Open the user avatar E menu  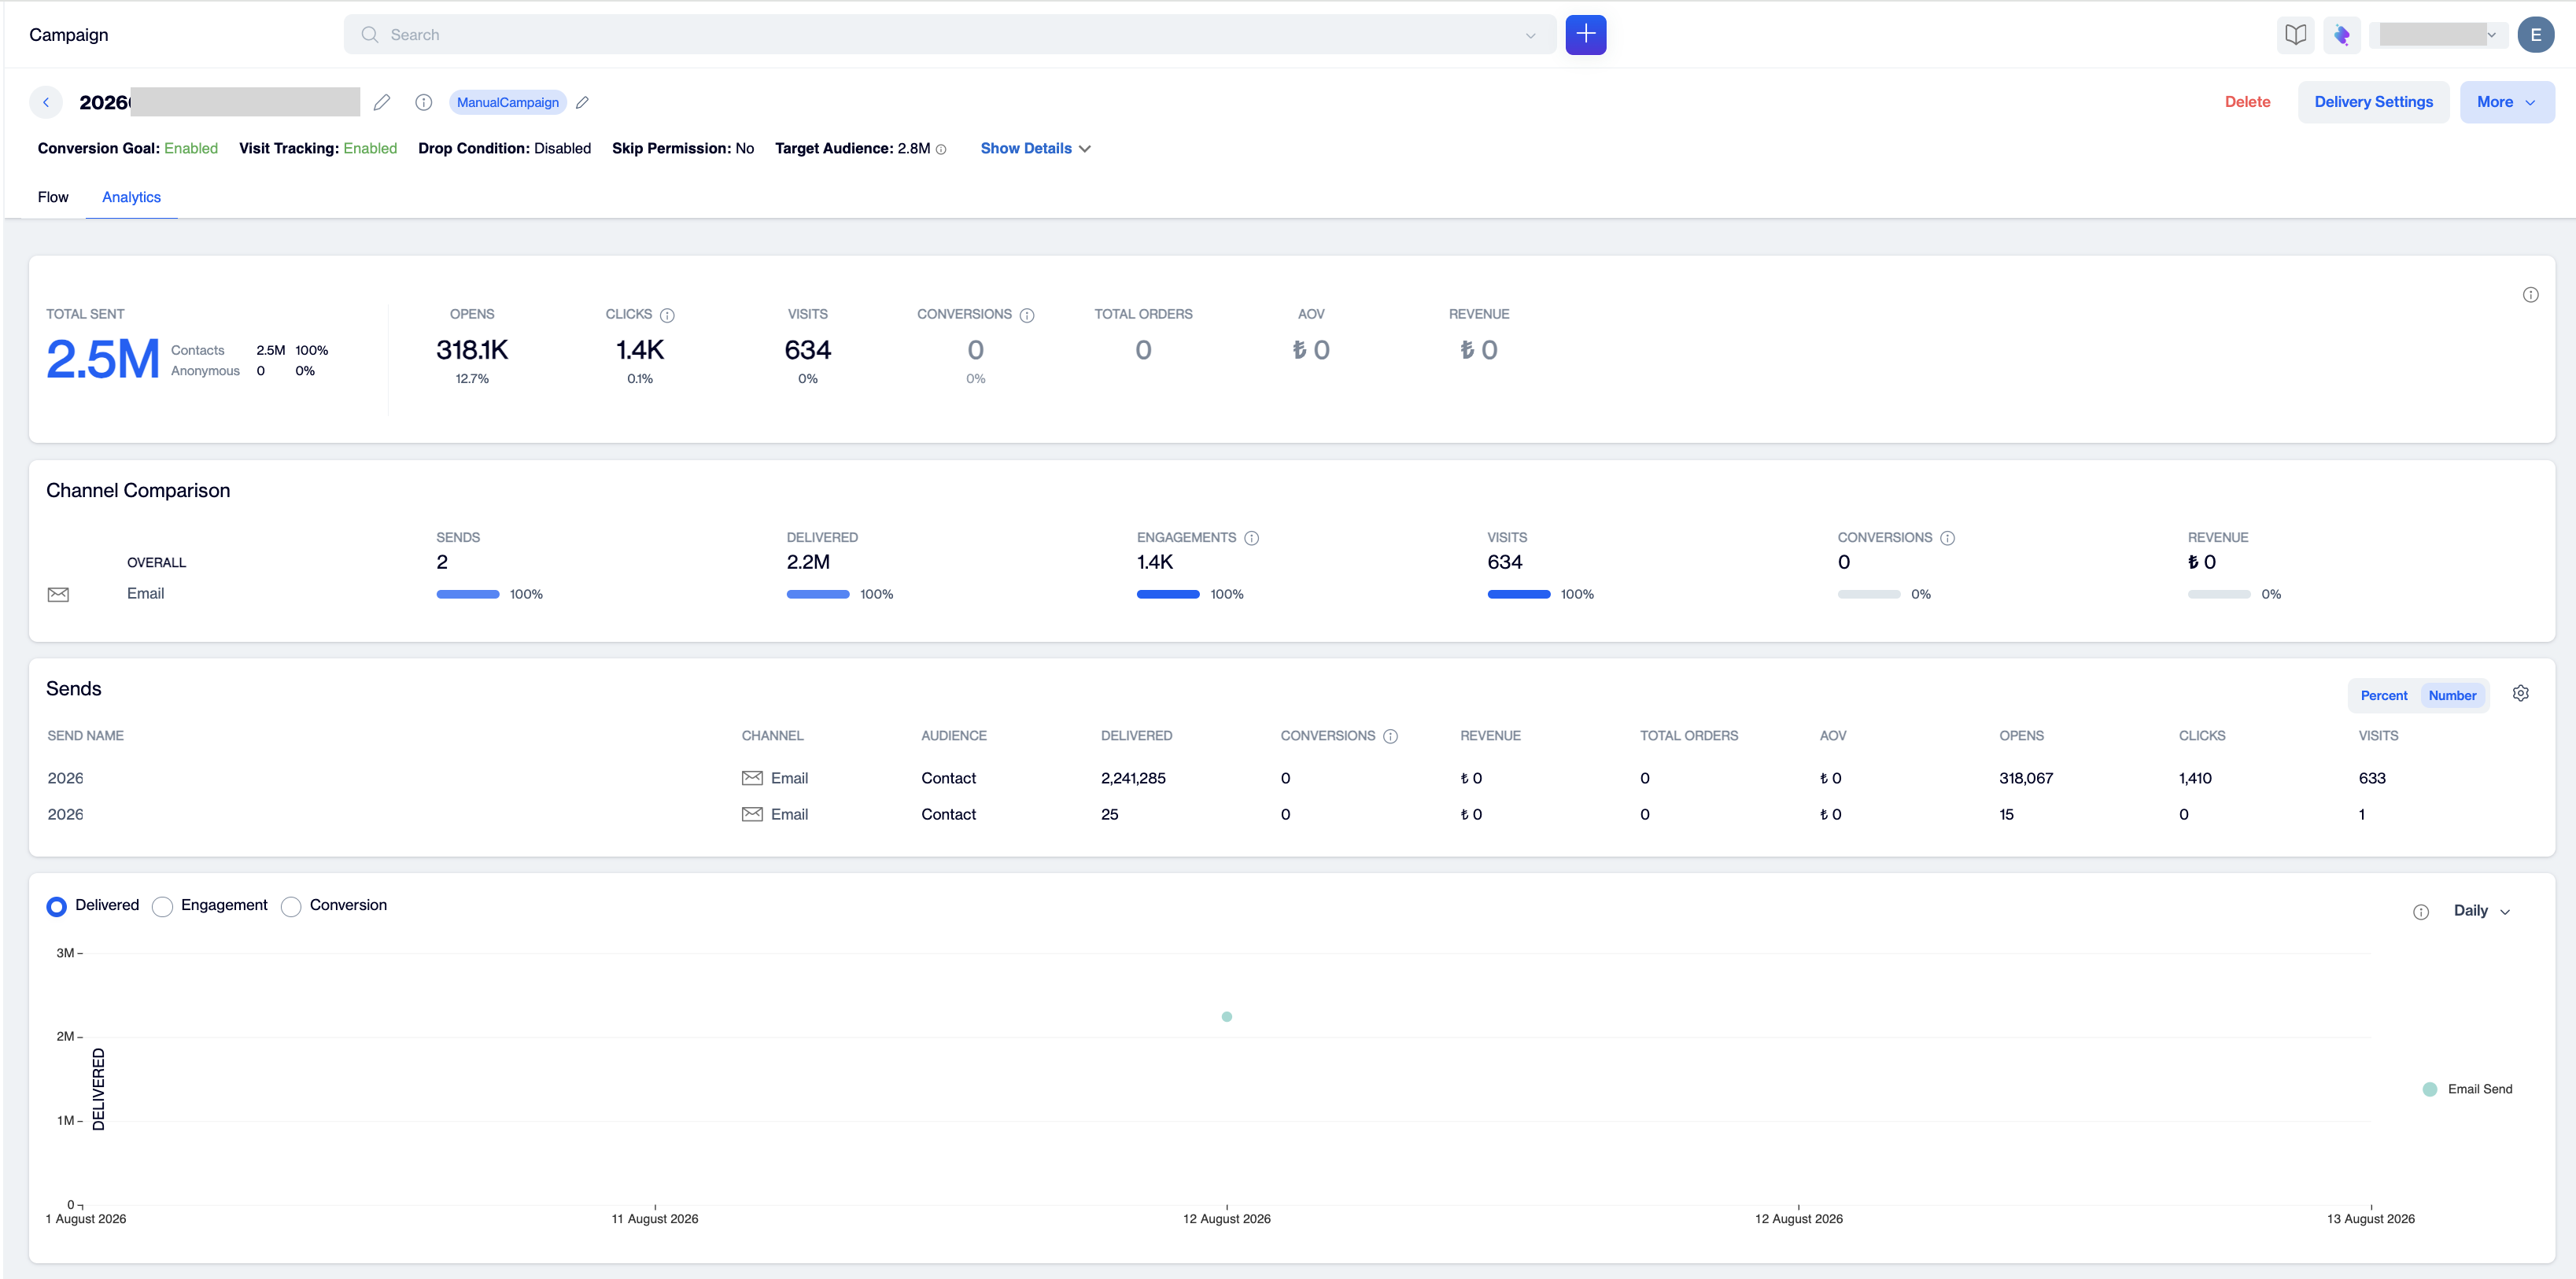[2536, 35]
